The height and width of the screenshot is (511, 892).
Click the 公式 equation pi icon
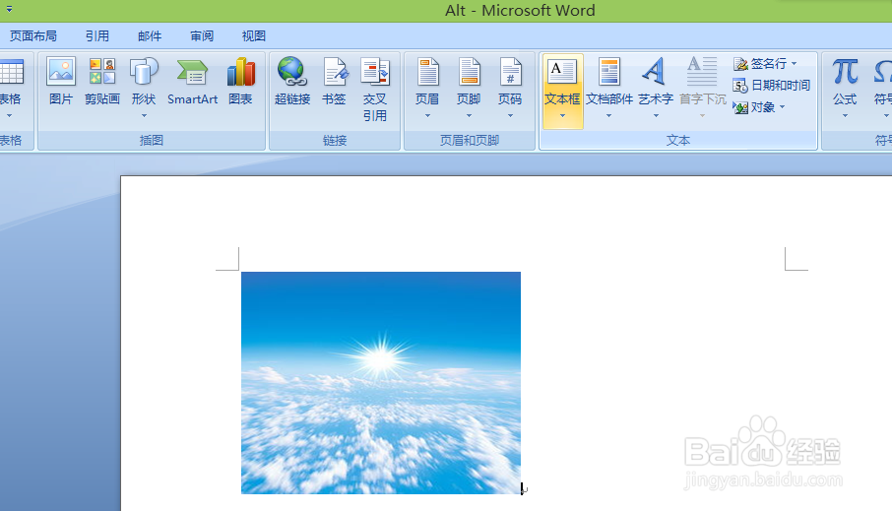pyautogui.click(x=845, y=72)
